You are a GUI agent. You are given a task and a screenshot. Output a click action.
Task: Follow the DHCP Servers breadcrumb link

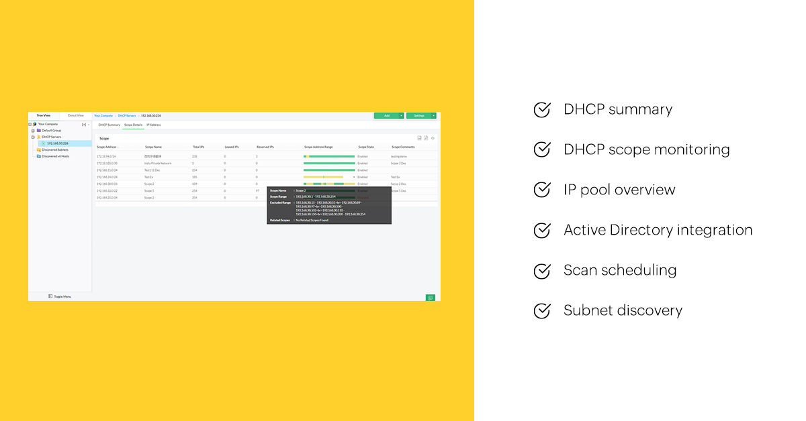[x=126, y=115]
